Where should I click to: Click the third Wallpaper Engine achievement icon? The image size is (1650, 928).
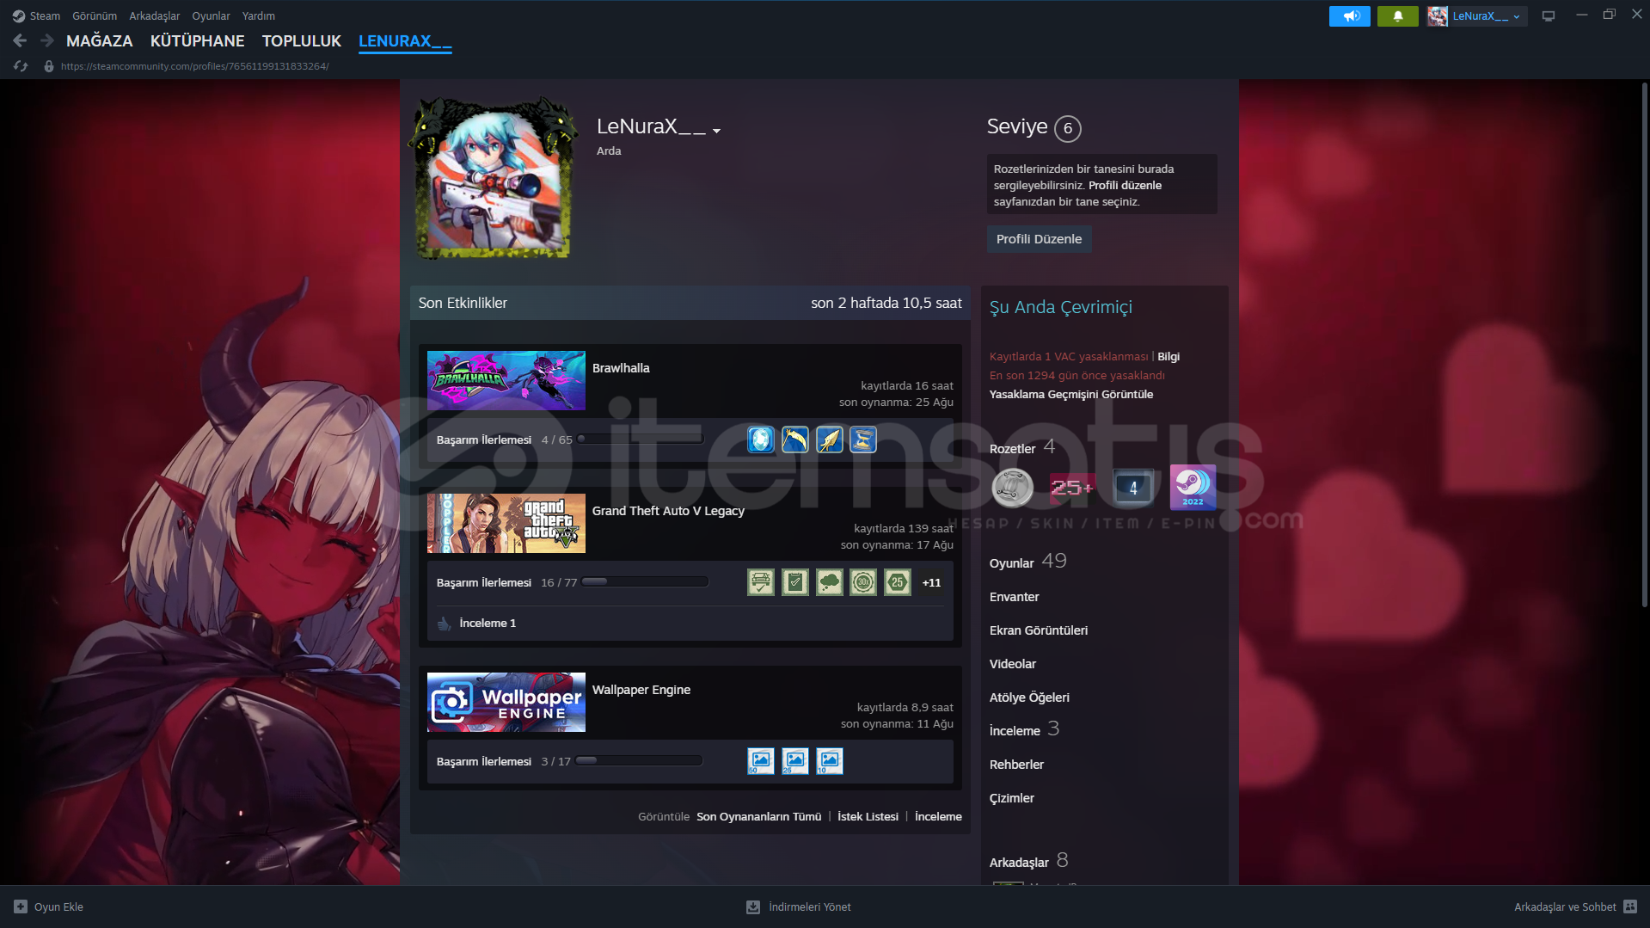coord(830,761)
